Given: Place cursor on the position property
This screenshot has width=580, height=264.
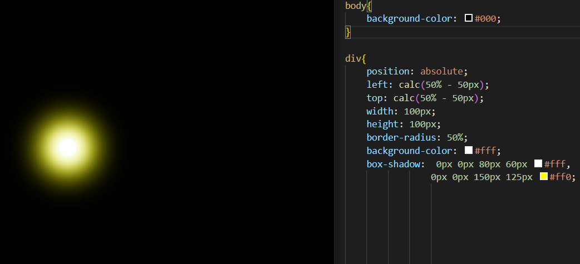Looking at the screenshot, I should 388,71.
